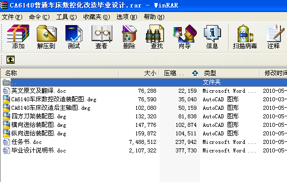The image size is (287, 182).
Task: Open the 选项(N) menu
Action: [x=127, y=17]
